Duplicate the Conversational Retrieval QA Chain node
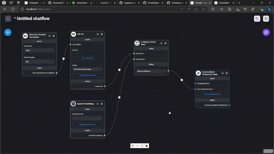Viewport: 274px width, 154px height. [x=222, y=73]
